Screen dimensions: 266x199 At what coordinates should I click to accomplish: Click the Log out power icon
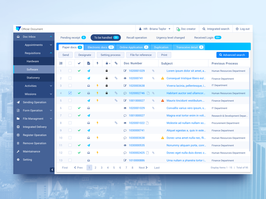(237, 29)
